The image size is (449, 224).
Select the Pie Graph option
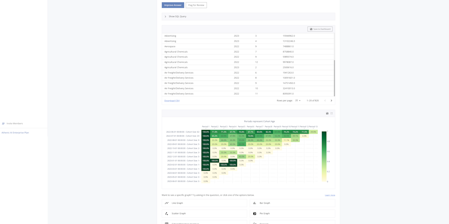pos(292,213)
